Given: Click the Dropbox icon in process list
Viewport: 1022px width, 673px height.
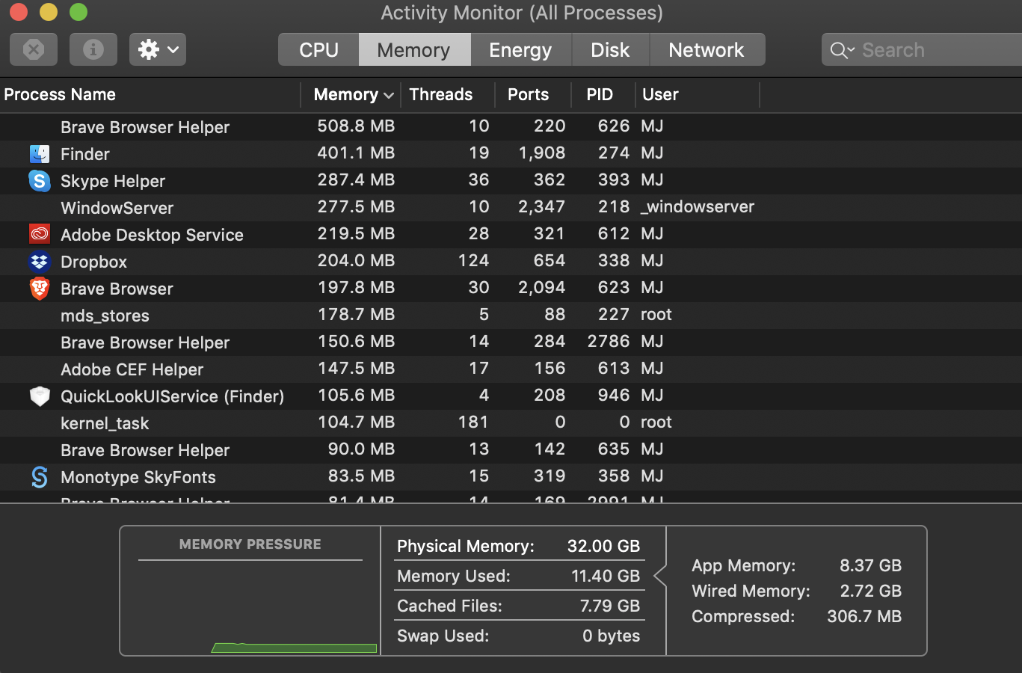Looking at the screenshot, I should (40, 262).
